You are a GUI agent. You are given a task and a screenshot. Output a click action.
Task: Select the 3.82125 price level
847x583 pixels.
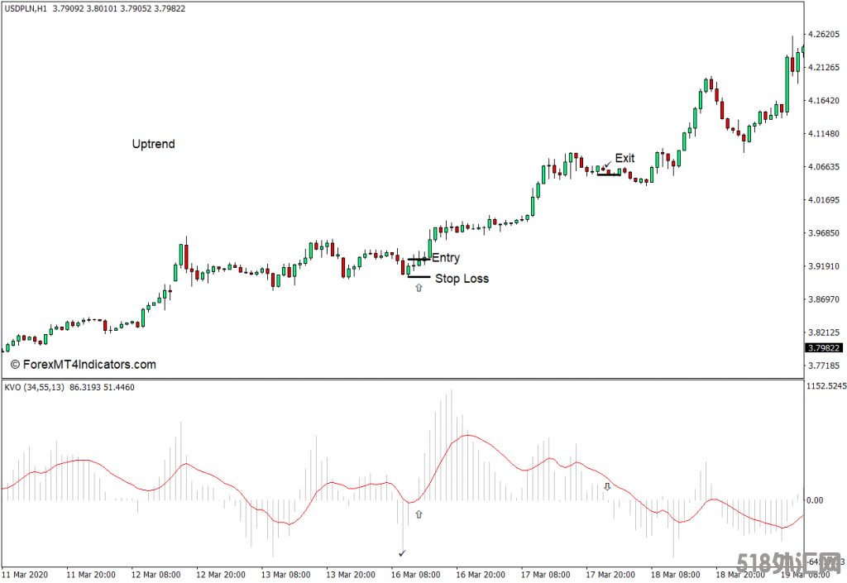tap(824, 332)
